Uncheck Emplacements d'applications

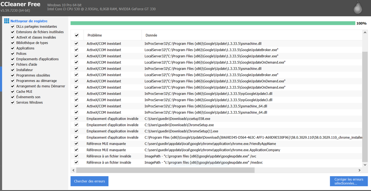point(13,59)
